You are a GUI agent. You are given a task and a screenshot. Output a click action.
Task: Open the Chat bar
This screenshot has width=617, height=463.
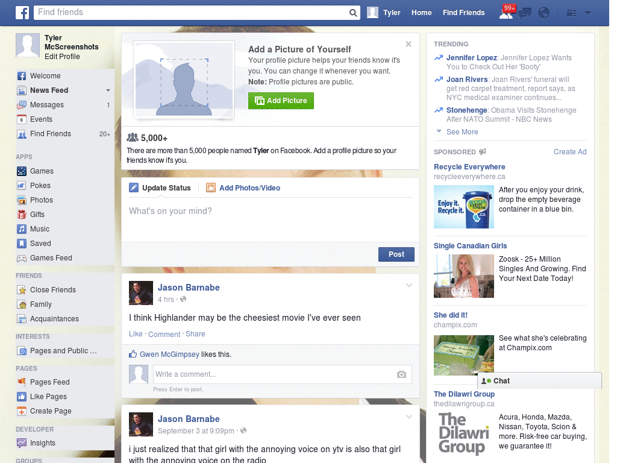(539, 381)
